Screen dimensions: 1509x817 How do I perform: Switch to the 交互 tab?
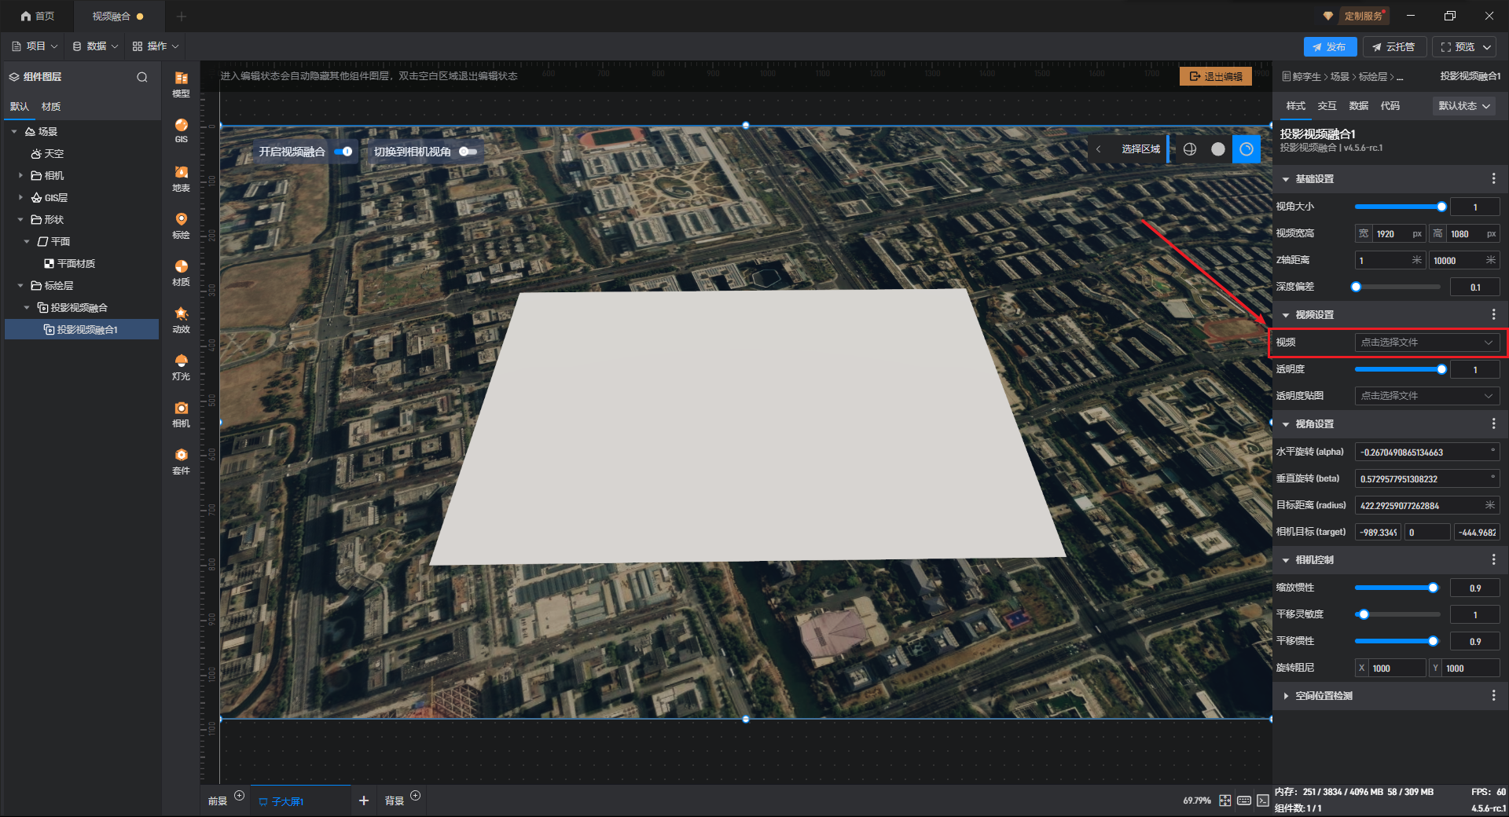click(x=1327, y=106)
